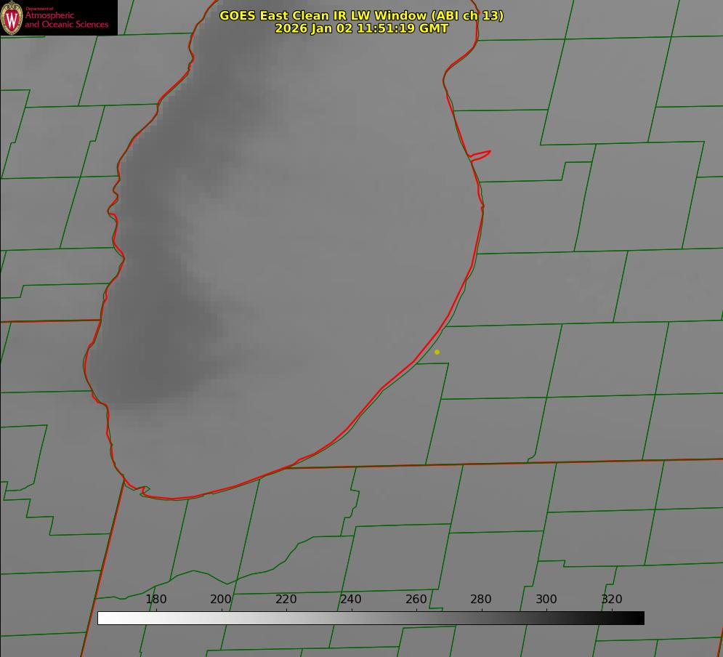Select the 220 colorbar tick label
This screenshot has height=657, width=723.
tap(286, 599)
